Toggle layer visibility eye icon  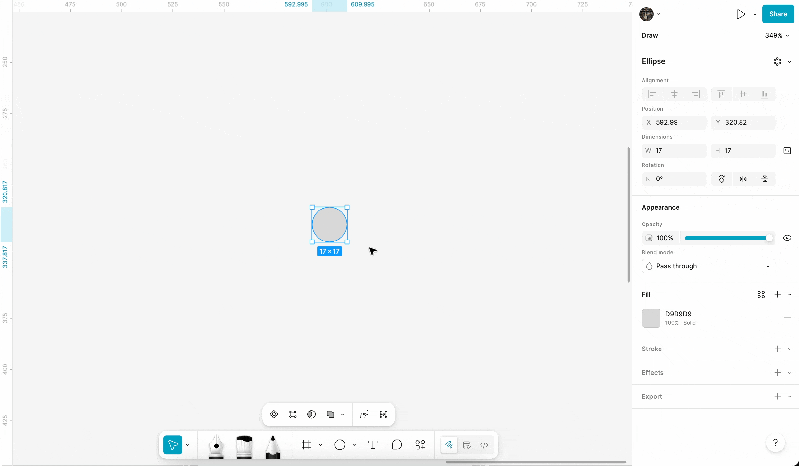tap(787, 238)
